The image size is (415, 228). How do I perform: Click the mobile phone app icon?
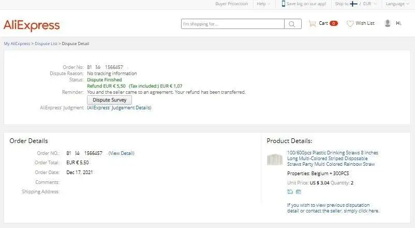click(x=283, y=4)
